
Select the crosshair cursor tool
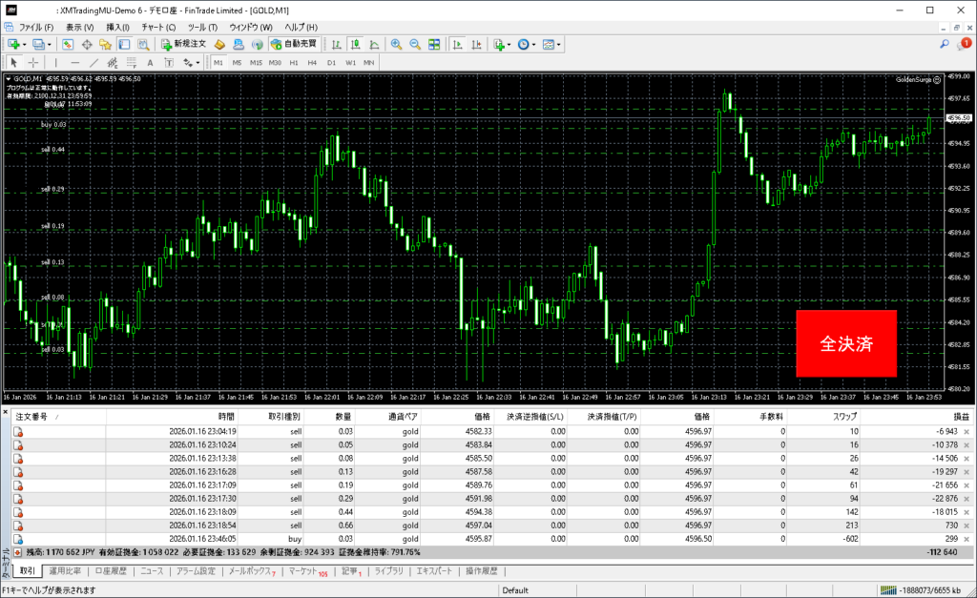(33, 62)
